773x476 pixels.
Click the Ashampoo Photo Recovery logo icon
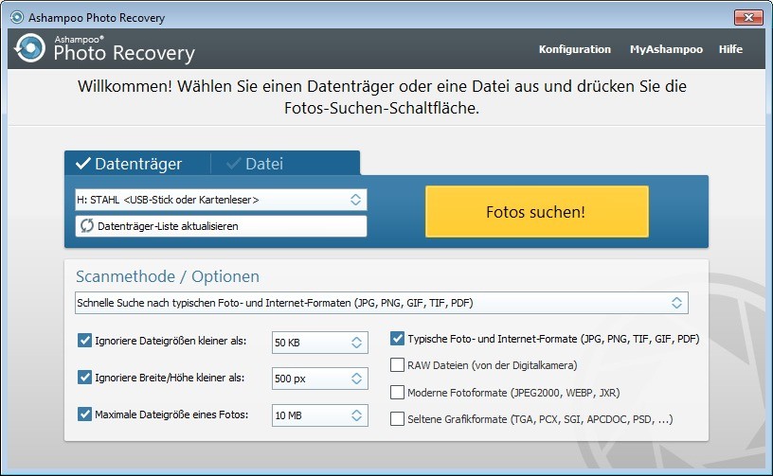tap(30, 48)
